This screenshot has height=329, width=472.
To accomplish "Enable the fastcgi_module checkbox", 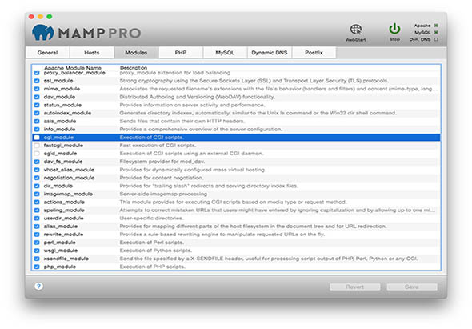I will [37, 146].
